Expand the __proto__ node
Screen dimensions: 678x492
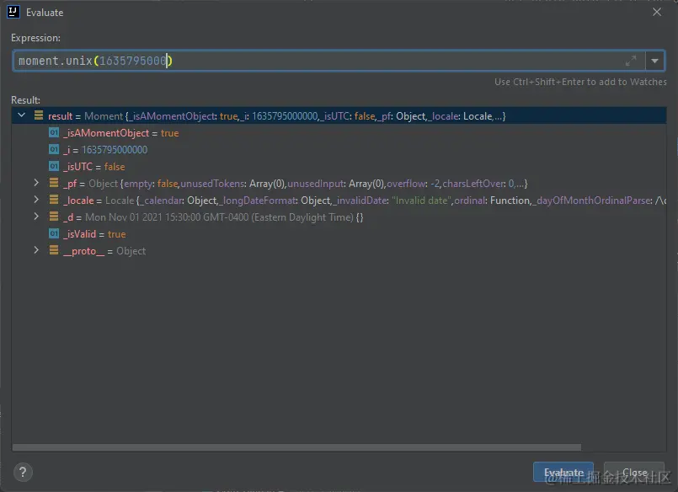point(36,250)
